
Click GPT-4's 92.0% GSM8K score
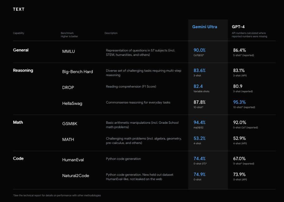tap(239, 122)
